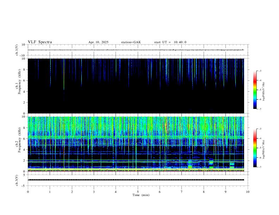Click the "-7" tick on ch.1 colorbar

(x=260, y=109)
